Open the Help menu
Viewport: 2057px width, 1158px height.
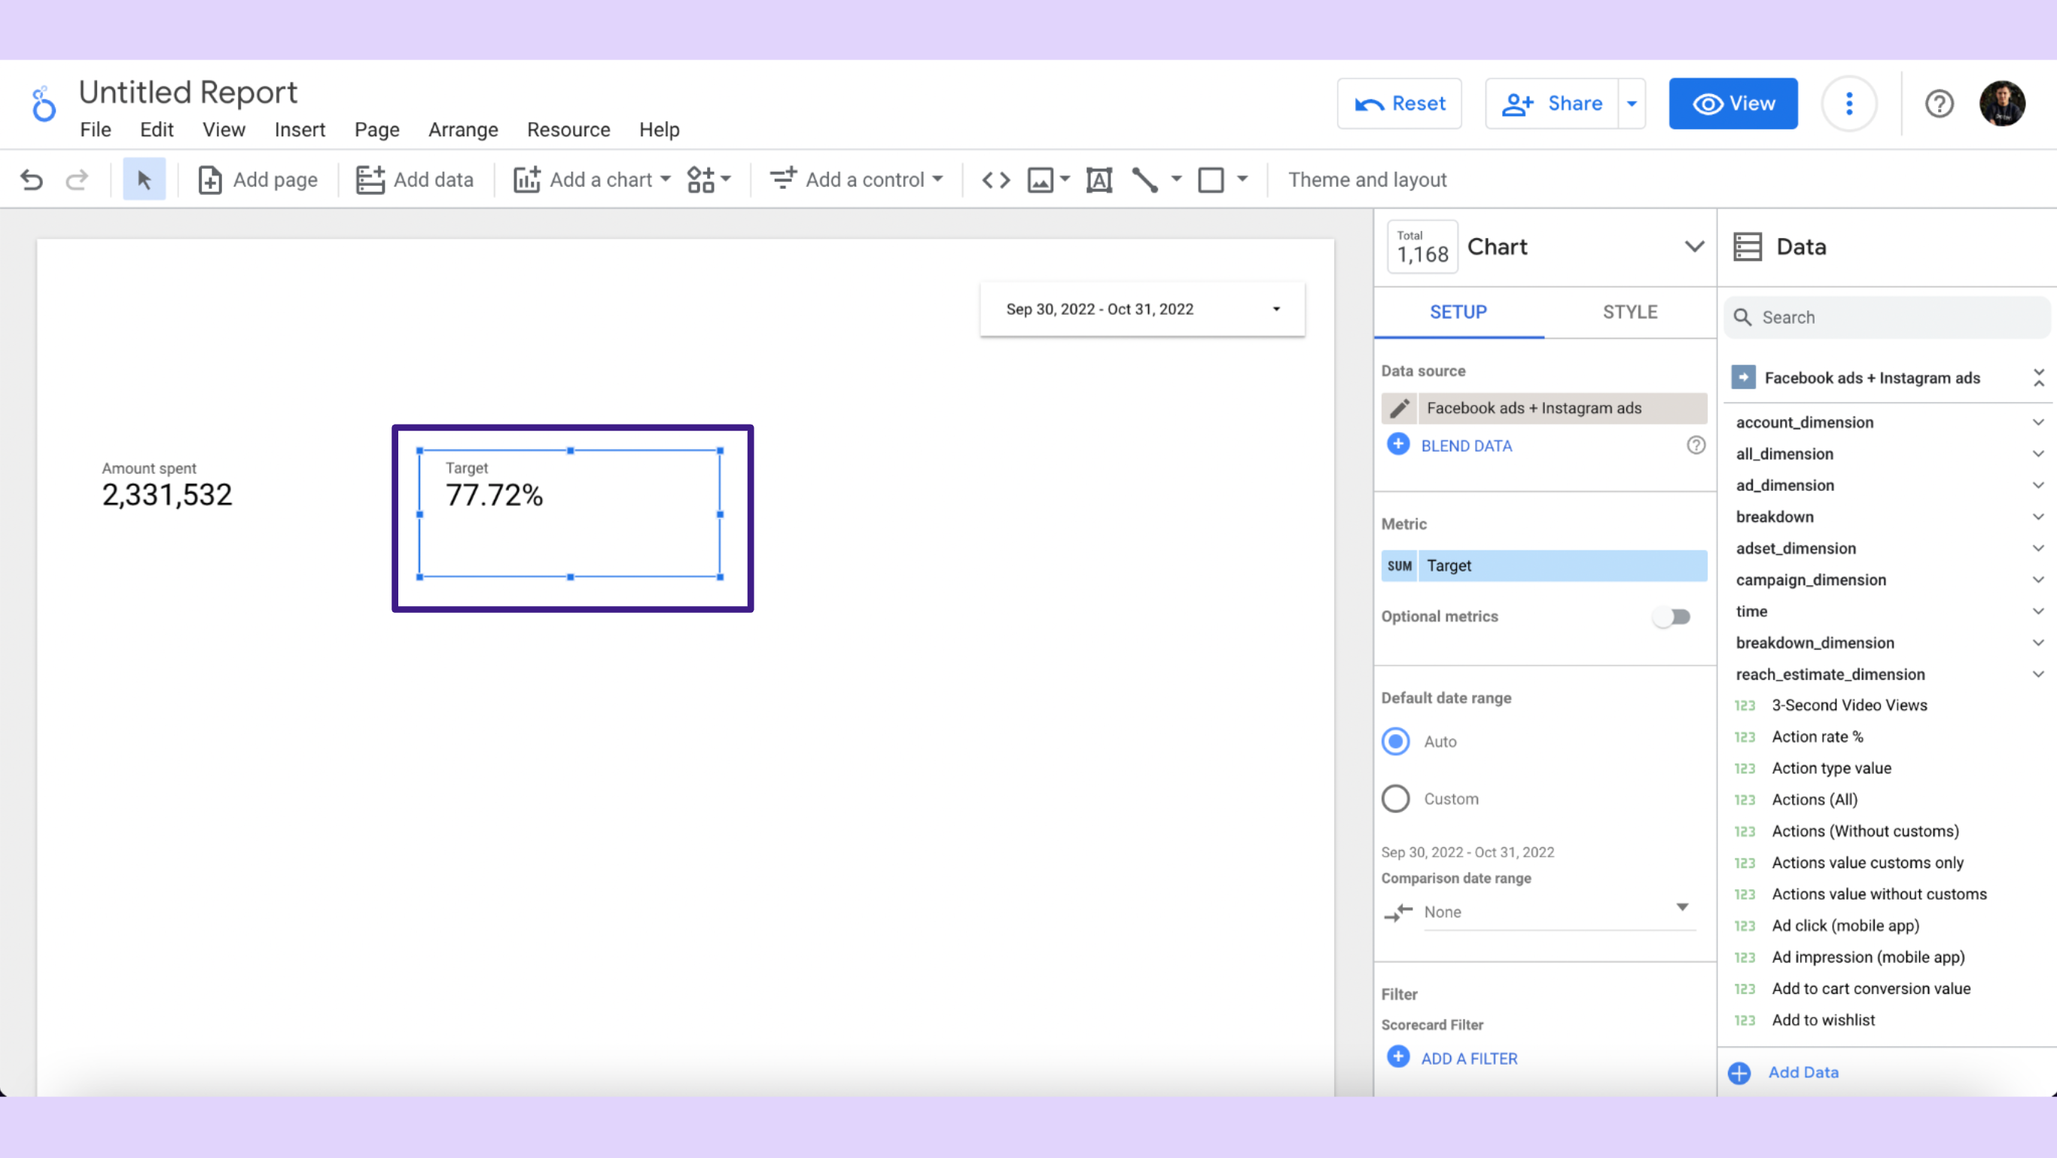659,130
